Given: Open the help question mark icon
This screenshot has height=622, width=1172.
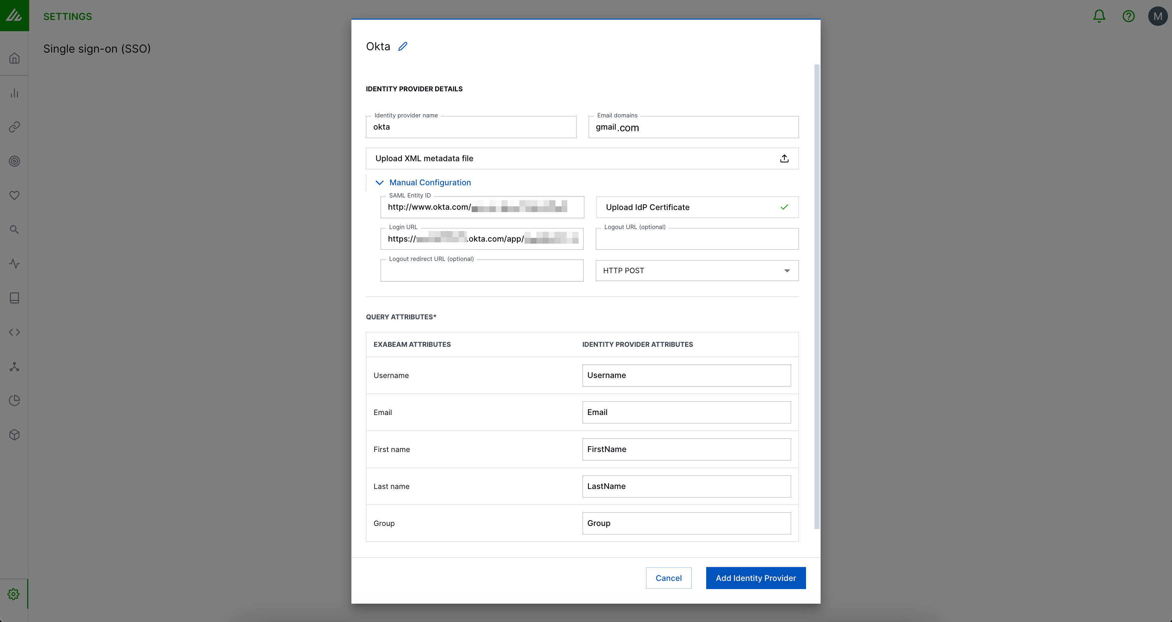Looking at the screenshot, I should click(1128, 16).
